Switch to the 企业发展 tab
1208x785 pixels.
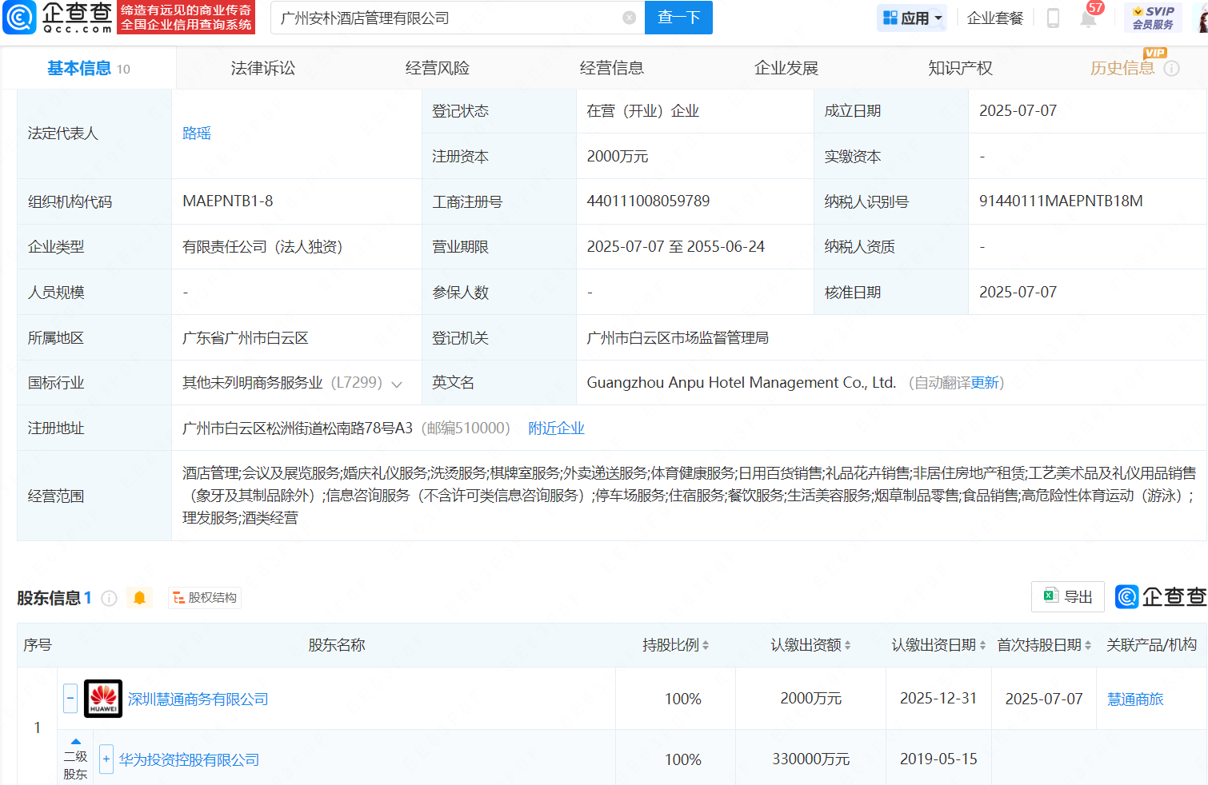786,69
